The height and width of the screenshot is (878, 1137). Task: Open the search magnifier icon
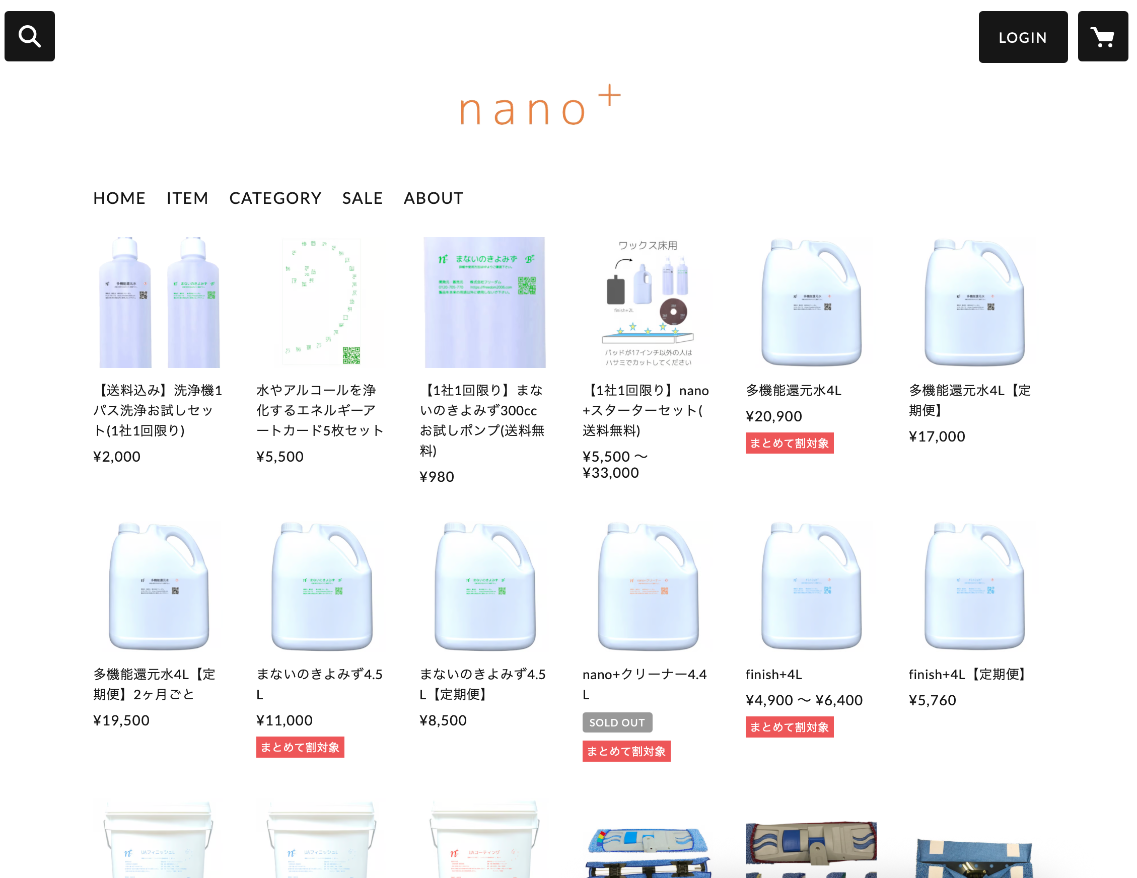30,36
